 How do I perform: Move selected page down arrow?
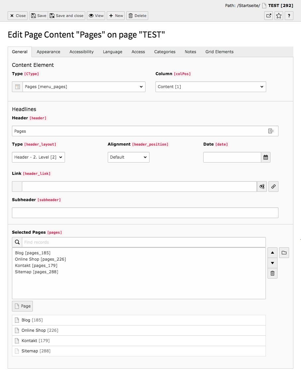tap(272, 263)
